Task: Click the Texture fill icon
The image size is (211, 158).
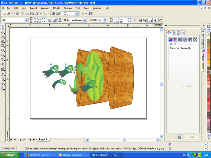Action: [x=185, y=39]
